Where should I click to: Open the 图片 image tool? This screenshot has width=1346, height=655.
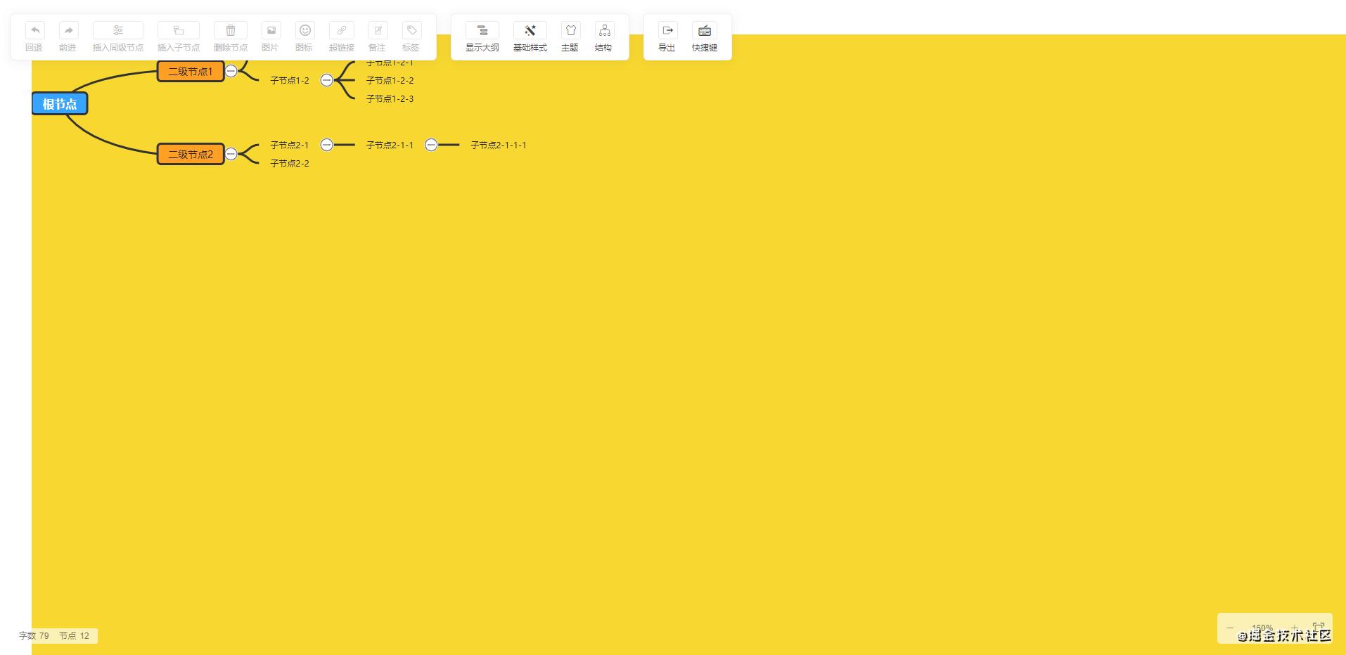[x=271, y=30]
